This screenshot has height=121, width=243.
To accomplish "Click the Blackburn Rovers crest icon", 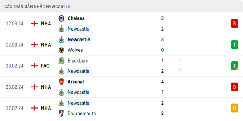I will [61, 60].
